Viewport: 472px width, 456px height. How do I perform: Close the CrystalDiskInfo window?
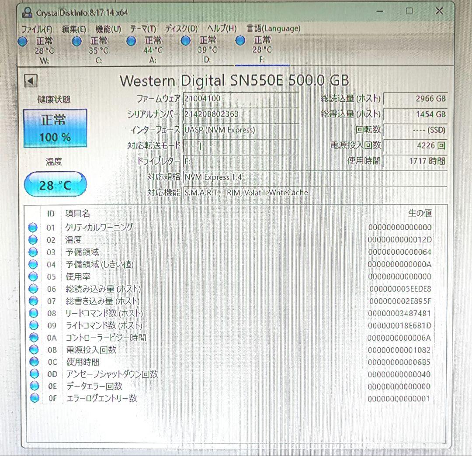(x=439, y=11)
